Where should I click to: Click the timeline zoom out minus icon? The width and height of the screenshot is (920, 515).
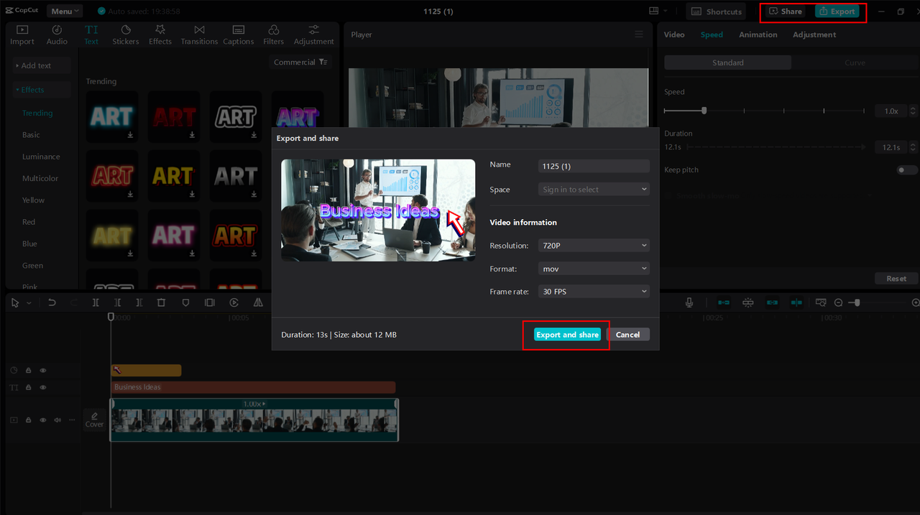coord(838,303)
